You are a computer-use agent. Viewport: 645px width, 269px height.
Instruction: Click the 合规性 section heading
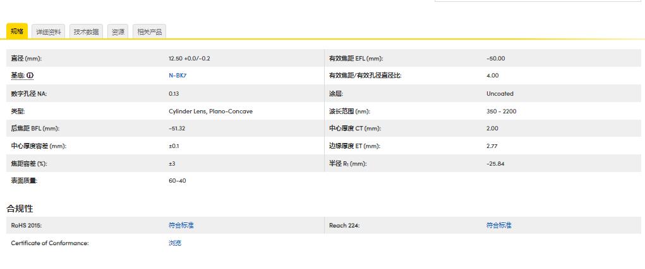tap(20, 209)
